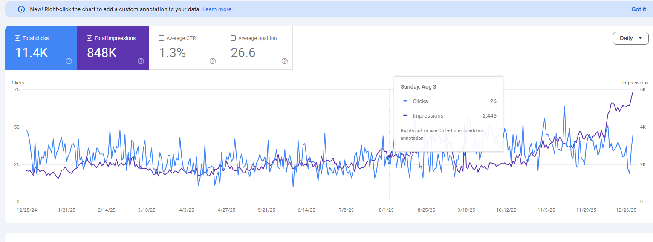The width and height of the screenshot is (653, 242).
Task: Enable the Average CTR checkbox
Action: coord(162,38)
